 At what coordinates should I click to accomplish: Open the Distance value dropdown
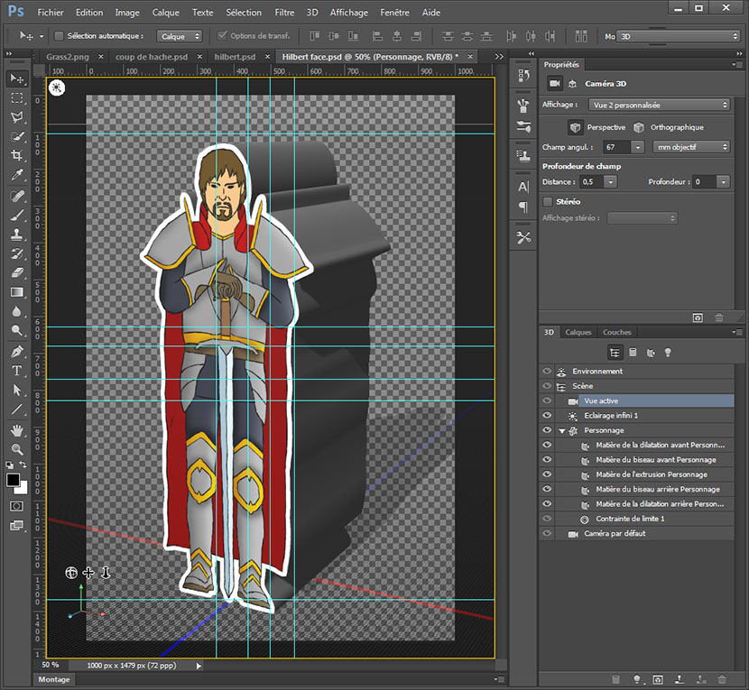point(610,182)
